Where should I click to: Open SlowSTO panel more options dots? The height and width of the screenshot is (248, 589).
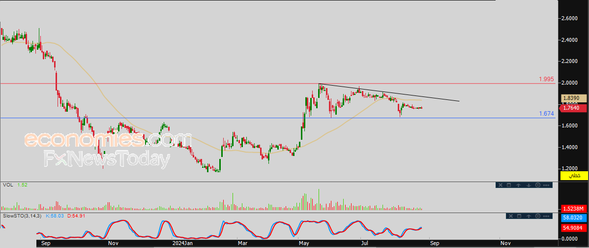[547, 216]
